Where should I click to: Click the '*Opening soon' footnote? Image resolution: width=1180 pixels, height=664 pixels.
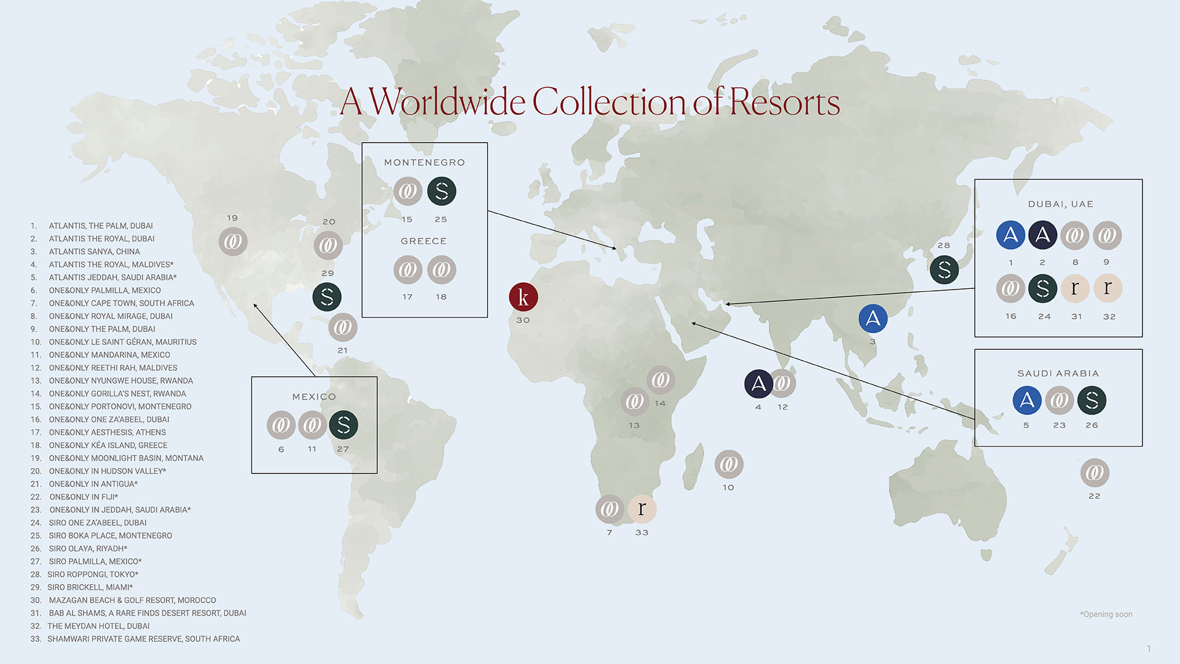(x=1106, y=614)
